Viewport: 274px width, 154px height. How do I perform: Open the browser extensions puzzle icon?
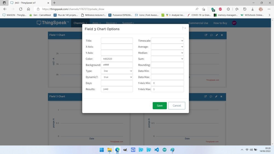[x=228, y=9]
